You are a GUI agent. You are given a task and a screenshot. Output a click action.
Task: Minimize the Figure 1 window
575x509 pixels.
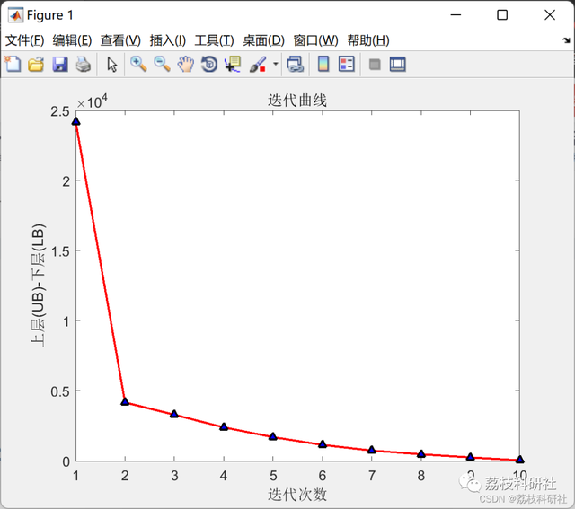456,15
